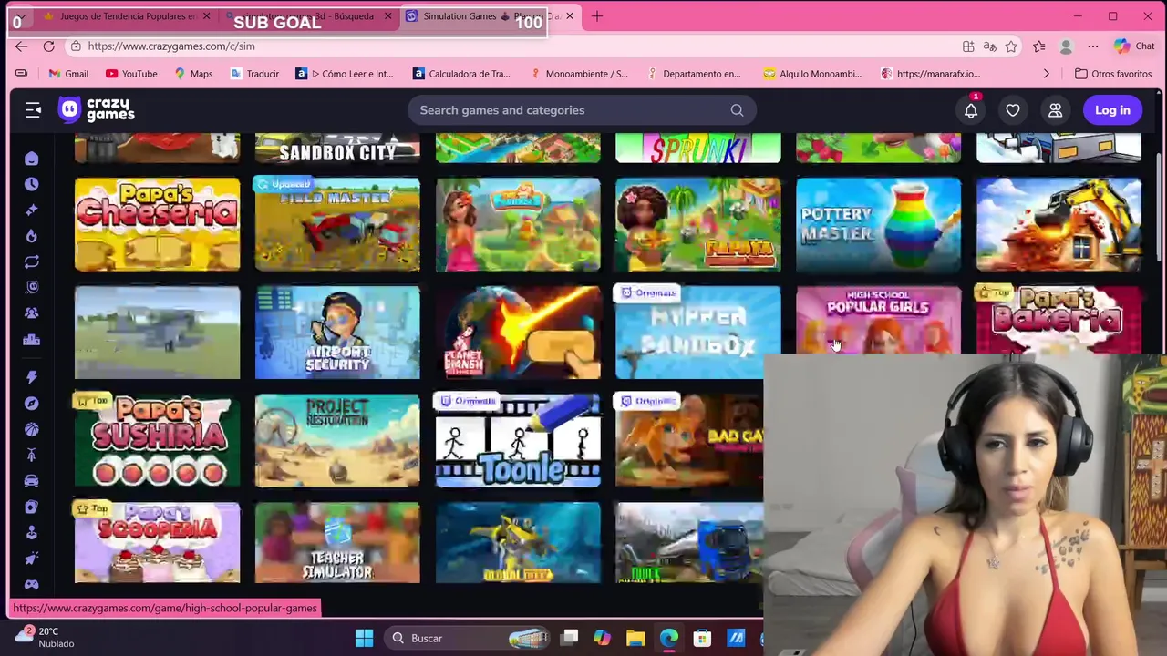Open Airport Security game
1167x656 pixels.
click(x=337, y=333)
